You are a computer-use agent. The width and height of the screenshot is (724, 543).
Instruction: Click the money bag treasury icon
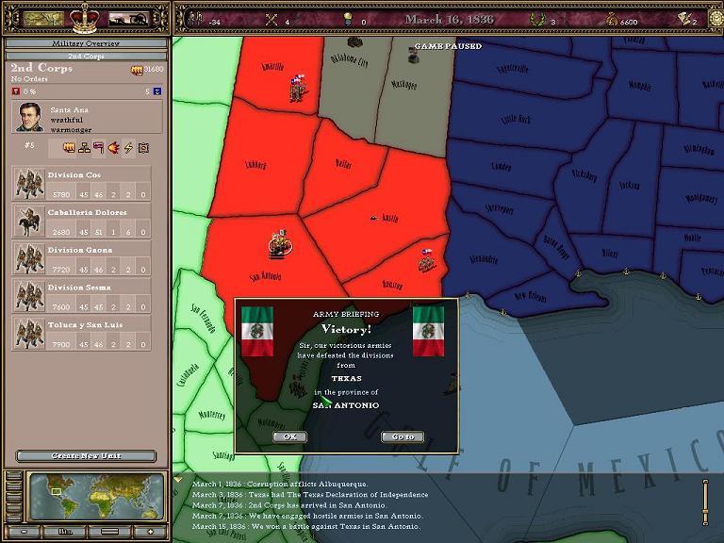[x=610, y=20]
